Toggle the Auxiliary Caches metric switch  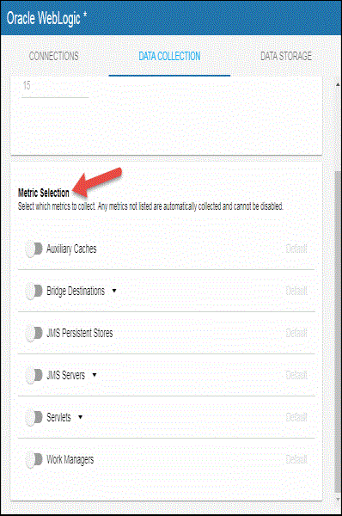click(34, 249)
